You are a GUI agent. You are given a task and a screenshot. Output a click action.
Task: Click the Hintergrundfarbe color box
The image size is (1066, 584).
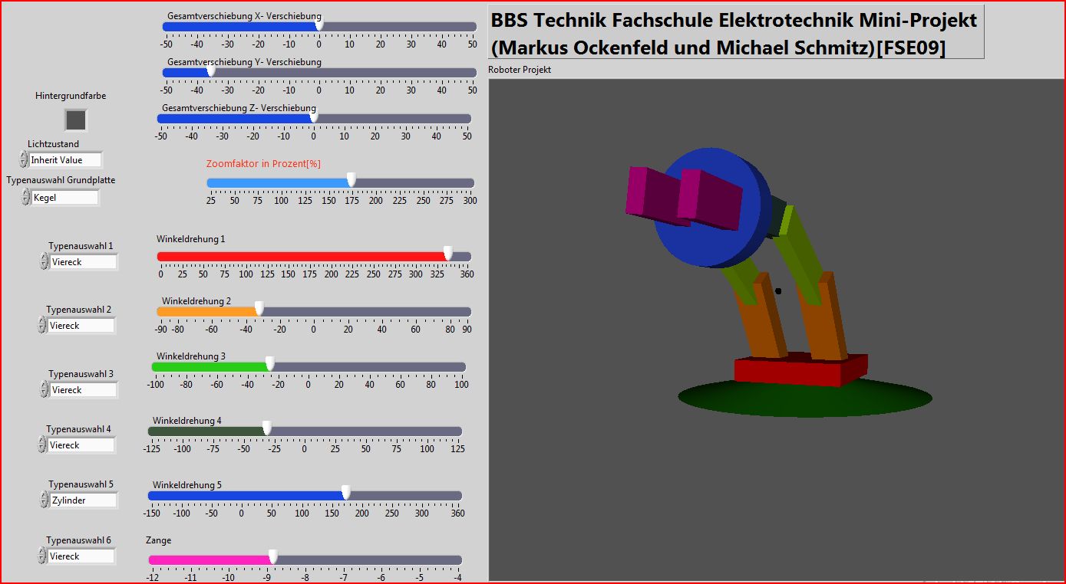pyautogui.click(x=76, y=120)
